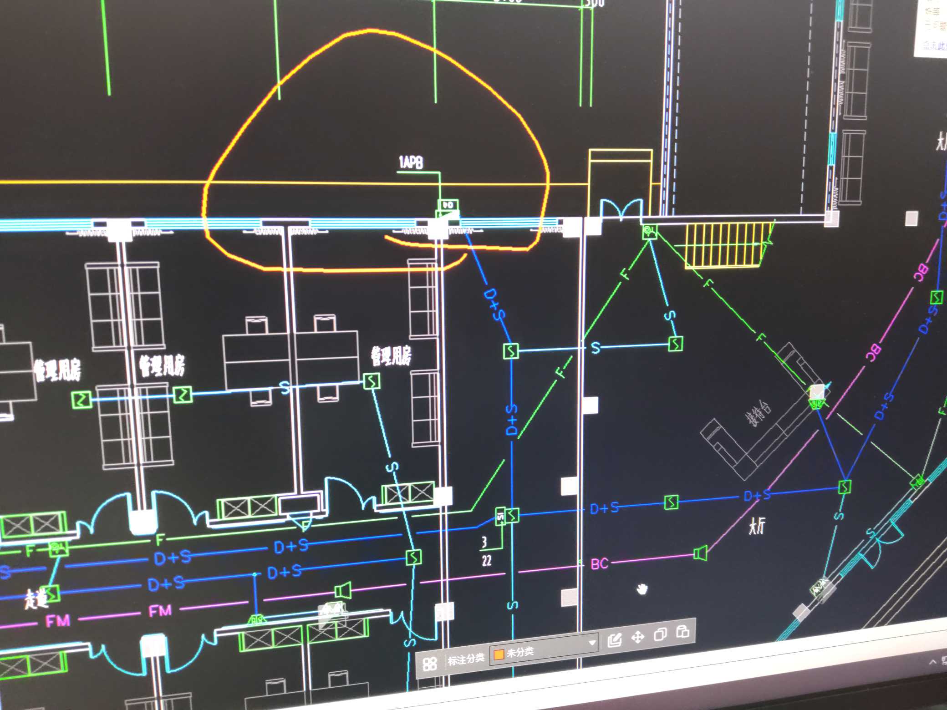
Task: Click the 标注分类 label on the toolbar
Action: [466, 659]
